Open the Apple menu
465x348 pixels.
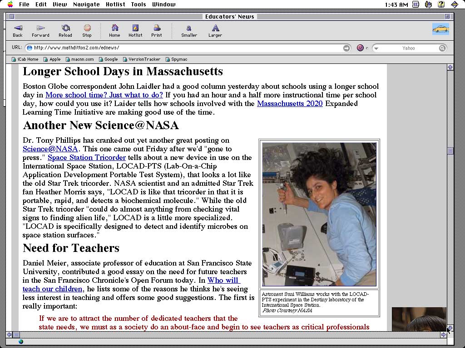pos(10,4)
